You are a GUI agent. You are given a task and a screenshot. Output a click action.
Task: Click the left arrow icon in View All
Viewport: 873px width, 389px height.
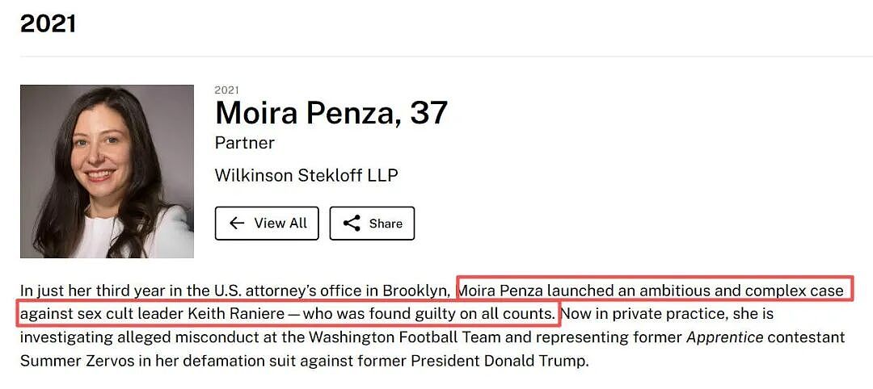click(237, 224)
